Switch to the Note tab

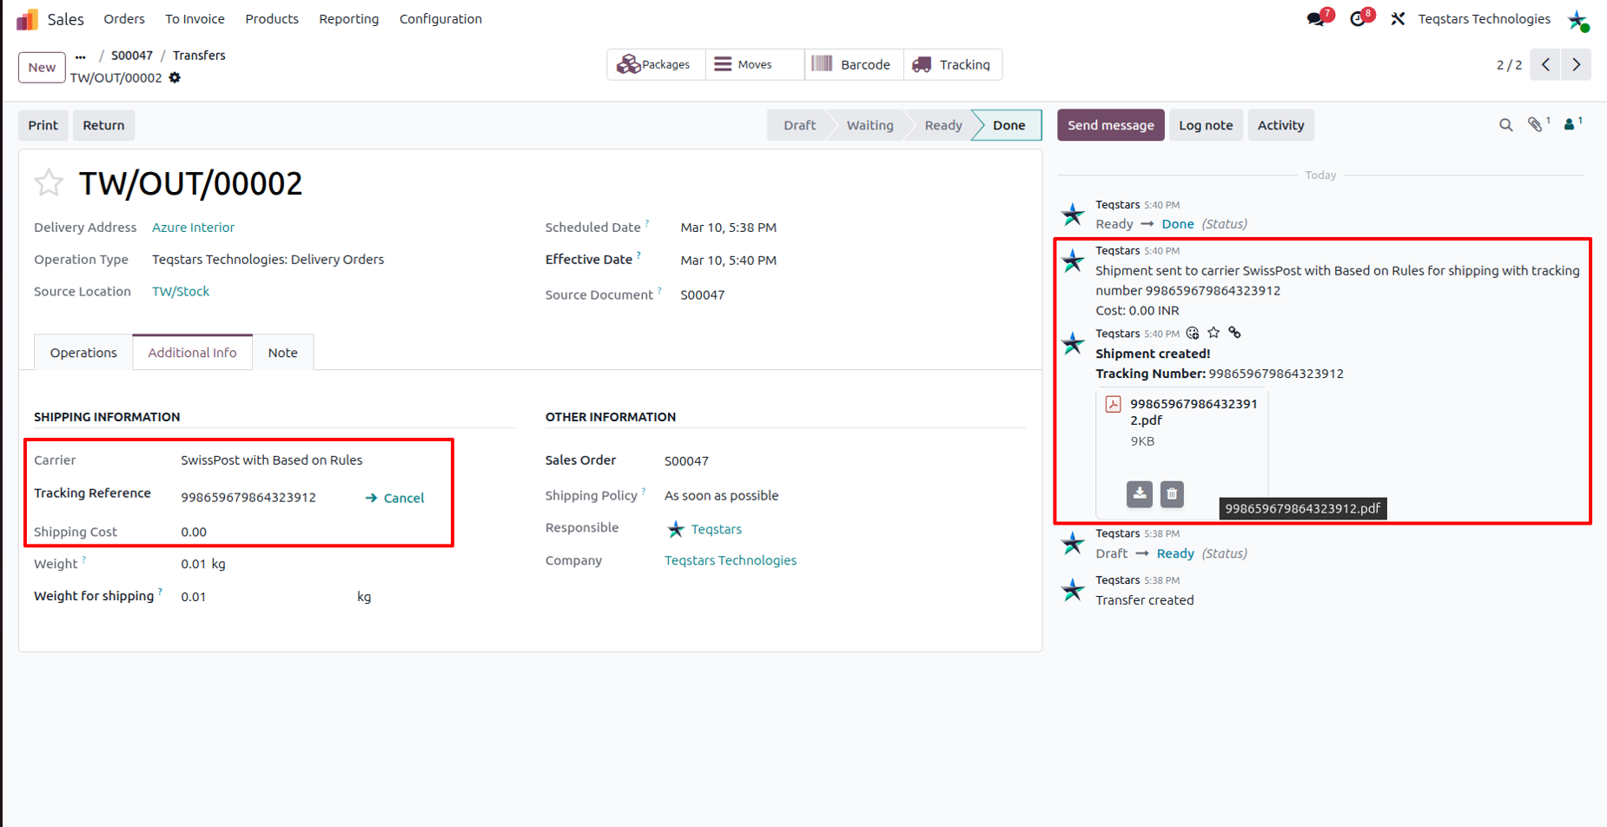[282, 353]
